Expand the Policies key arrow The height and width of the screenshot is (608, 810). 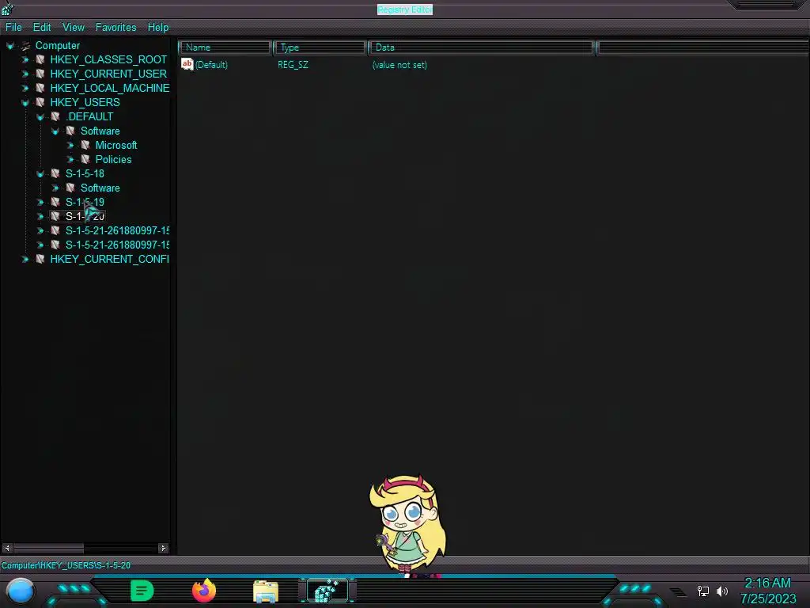point(70,160)
